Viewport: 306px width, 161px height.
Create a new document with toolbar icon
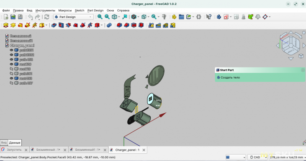(x=6, y=17)
